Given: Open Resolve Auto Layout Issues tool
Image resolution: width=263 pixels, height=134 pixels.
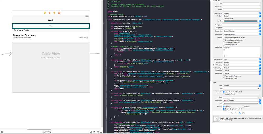Looking at the screenshot, I should 101,132.
